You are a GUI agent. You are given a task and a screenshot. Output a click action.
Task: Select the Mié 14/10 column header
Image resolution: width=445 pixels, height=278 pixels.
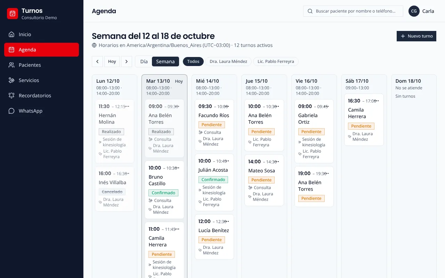(208, 81)
